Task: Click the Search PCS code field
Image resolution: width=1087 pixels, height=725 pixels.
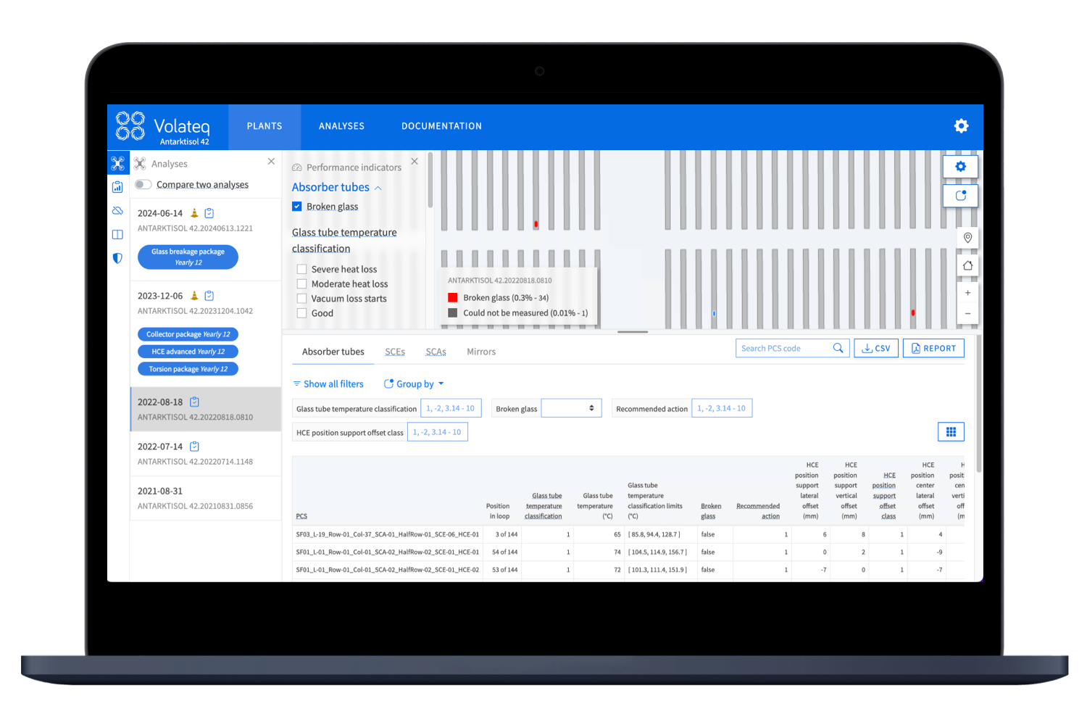Action: point(784,349)
